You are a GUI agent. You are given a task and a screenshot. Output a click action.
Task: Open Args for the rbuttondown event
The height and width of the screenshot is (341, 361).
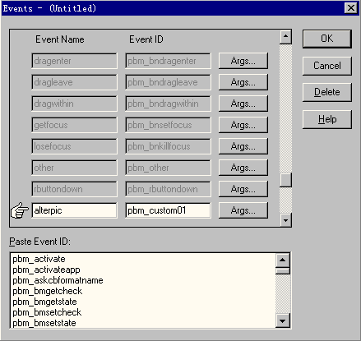243,189
